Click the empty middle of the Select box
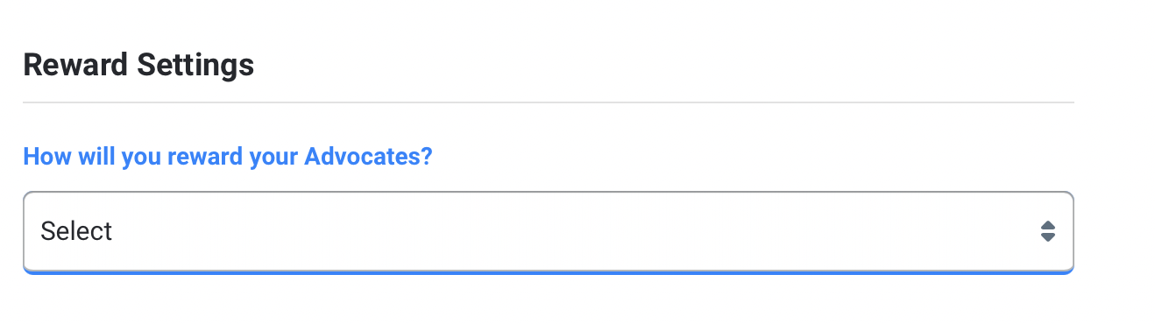Screen dimensions: 1155x324 tap(548, 231)
